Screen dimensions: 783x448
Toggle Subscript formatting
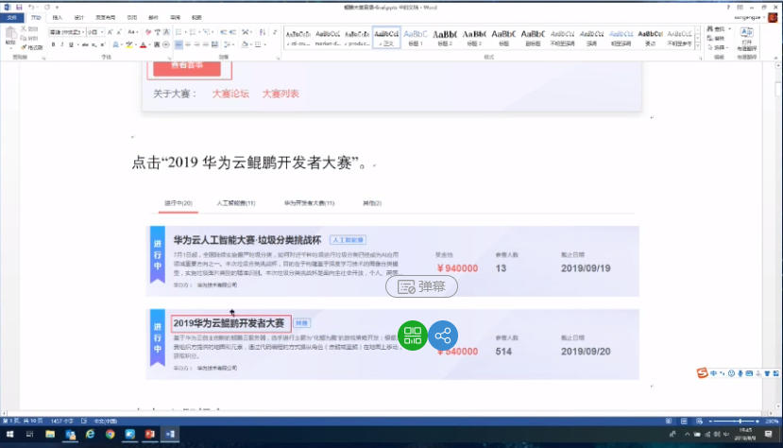(x=94, y=45)
